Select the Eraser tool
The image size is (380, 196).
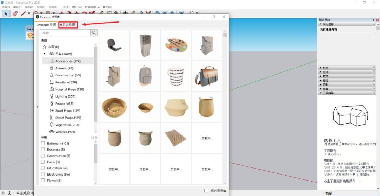(x=15, y=14)
